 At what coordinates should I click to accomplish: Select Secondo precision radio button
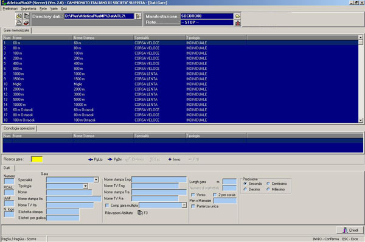coord(245,184)
